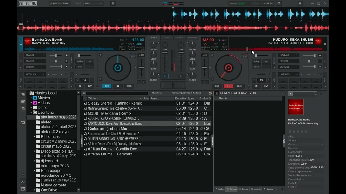The height and width of the screenshot is (194, 346).
Task: Open the HOTCUES pad mode dropdown on right deck
Action: (289, 74)
